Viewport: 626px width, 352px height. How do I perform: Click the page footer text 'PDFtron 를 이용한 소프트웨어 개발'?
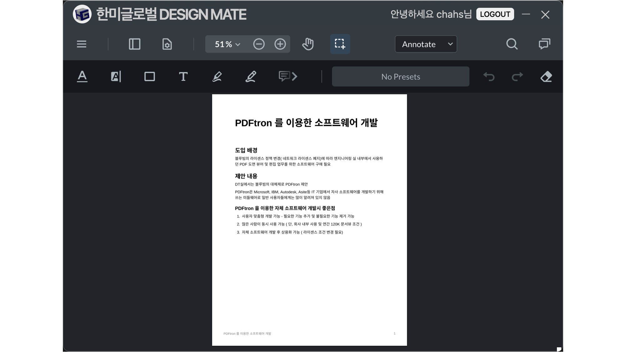point(247,334)
